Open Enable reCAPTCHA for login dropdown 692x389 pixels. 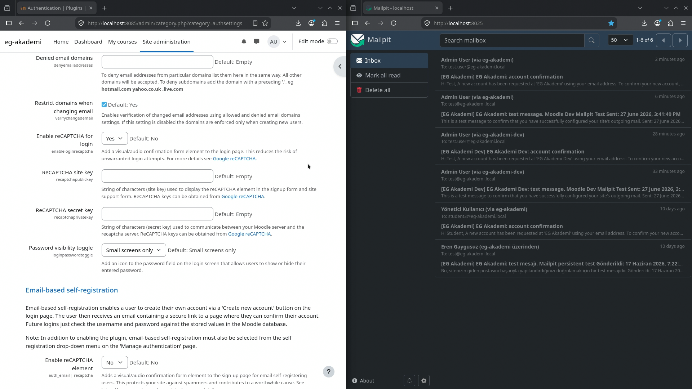point(115,139)
